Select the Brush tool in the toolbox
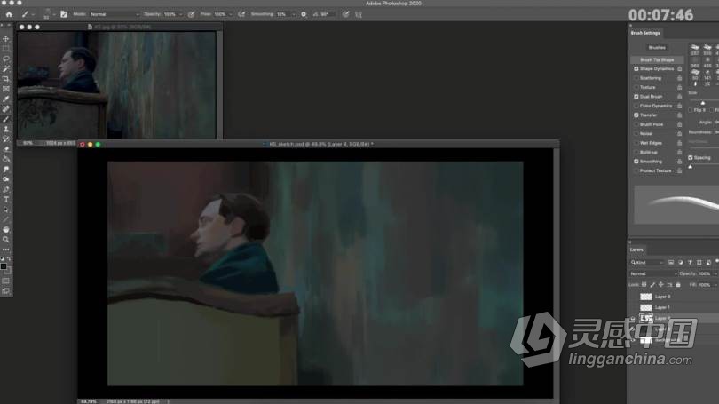 point(6,119)
